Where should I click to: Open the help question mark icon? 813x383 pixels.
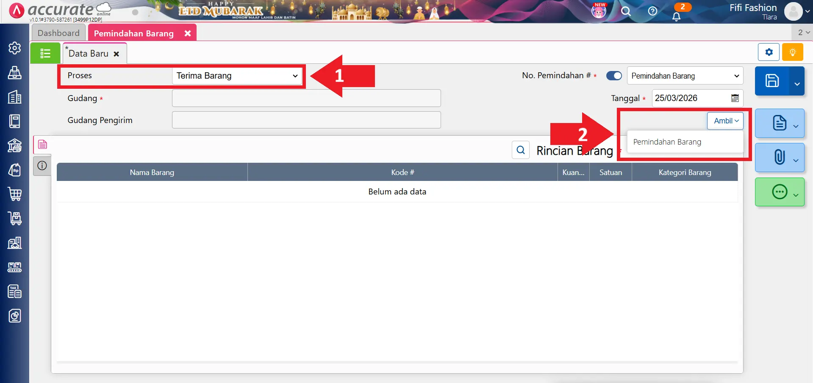pos(652,11)
